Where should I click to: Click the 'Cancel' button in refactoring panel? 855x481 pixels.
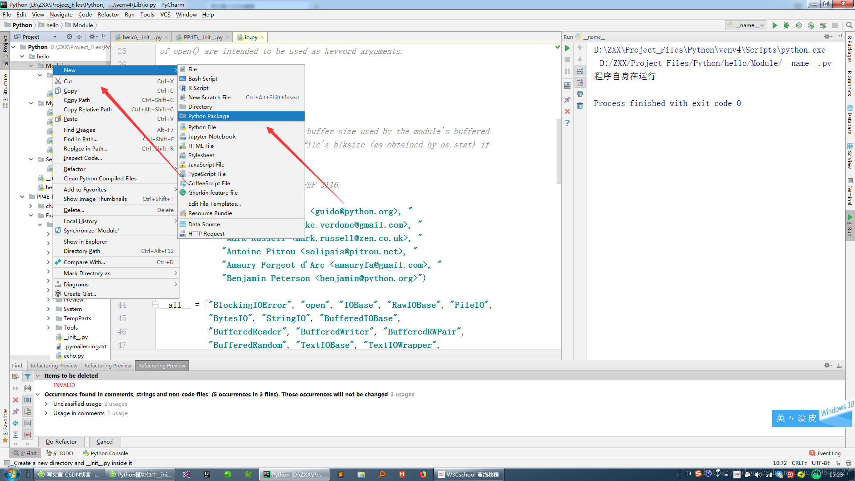click(x=105, y=441)
